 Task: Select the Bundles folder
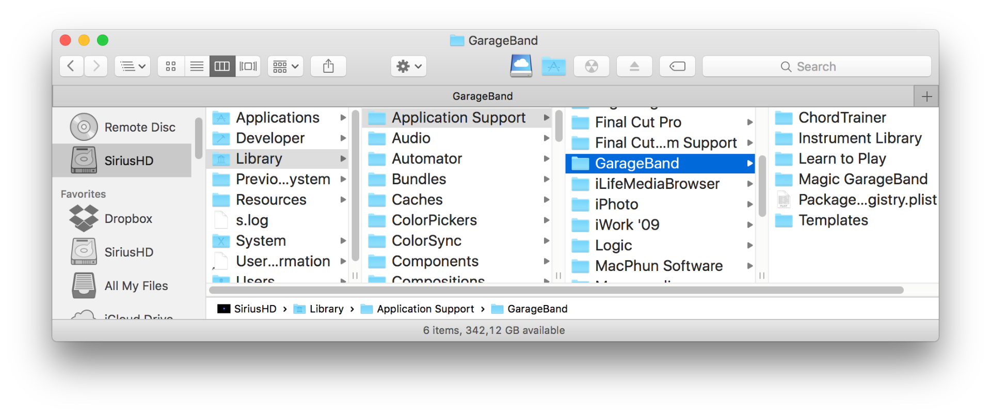pyautogui.click(x=457, y=179)
